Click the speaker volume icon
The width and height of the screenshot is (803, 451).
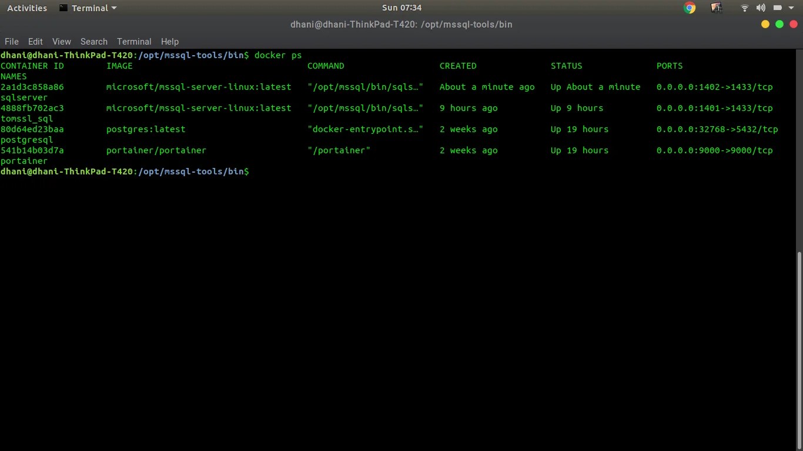(761, 8)
